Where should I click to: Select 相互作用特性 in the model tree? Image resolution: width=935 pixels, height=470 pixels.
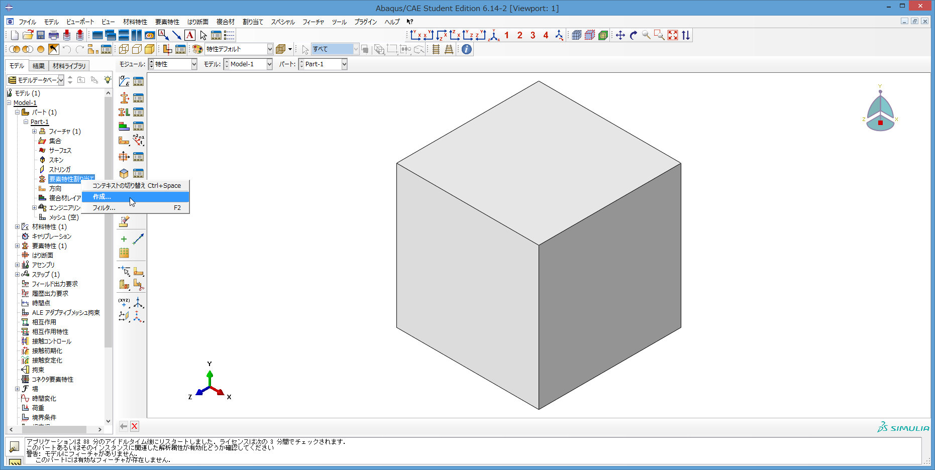click(50, 332)
